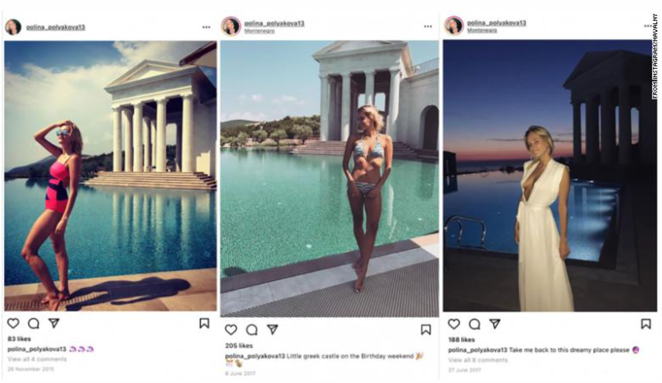This screenshot has height=383, width=662.
Task: Like the pink swimsuit post with 83 likes
Action: 13,323
